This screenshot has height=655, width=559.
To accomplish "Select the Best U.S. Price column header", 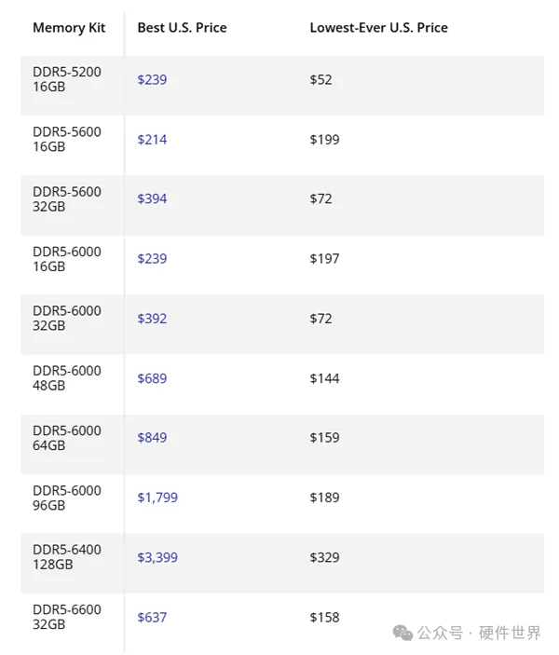I will coord(183,28).
